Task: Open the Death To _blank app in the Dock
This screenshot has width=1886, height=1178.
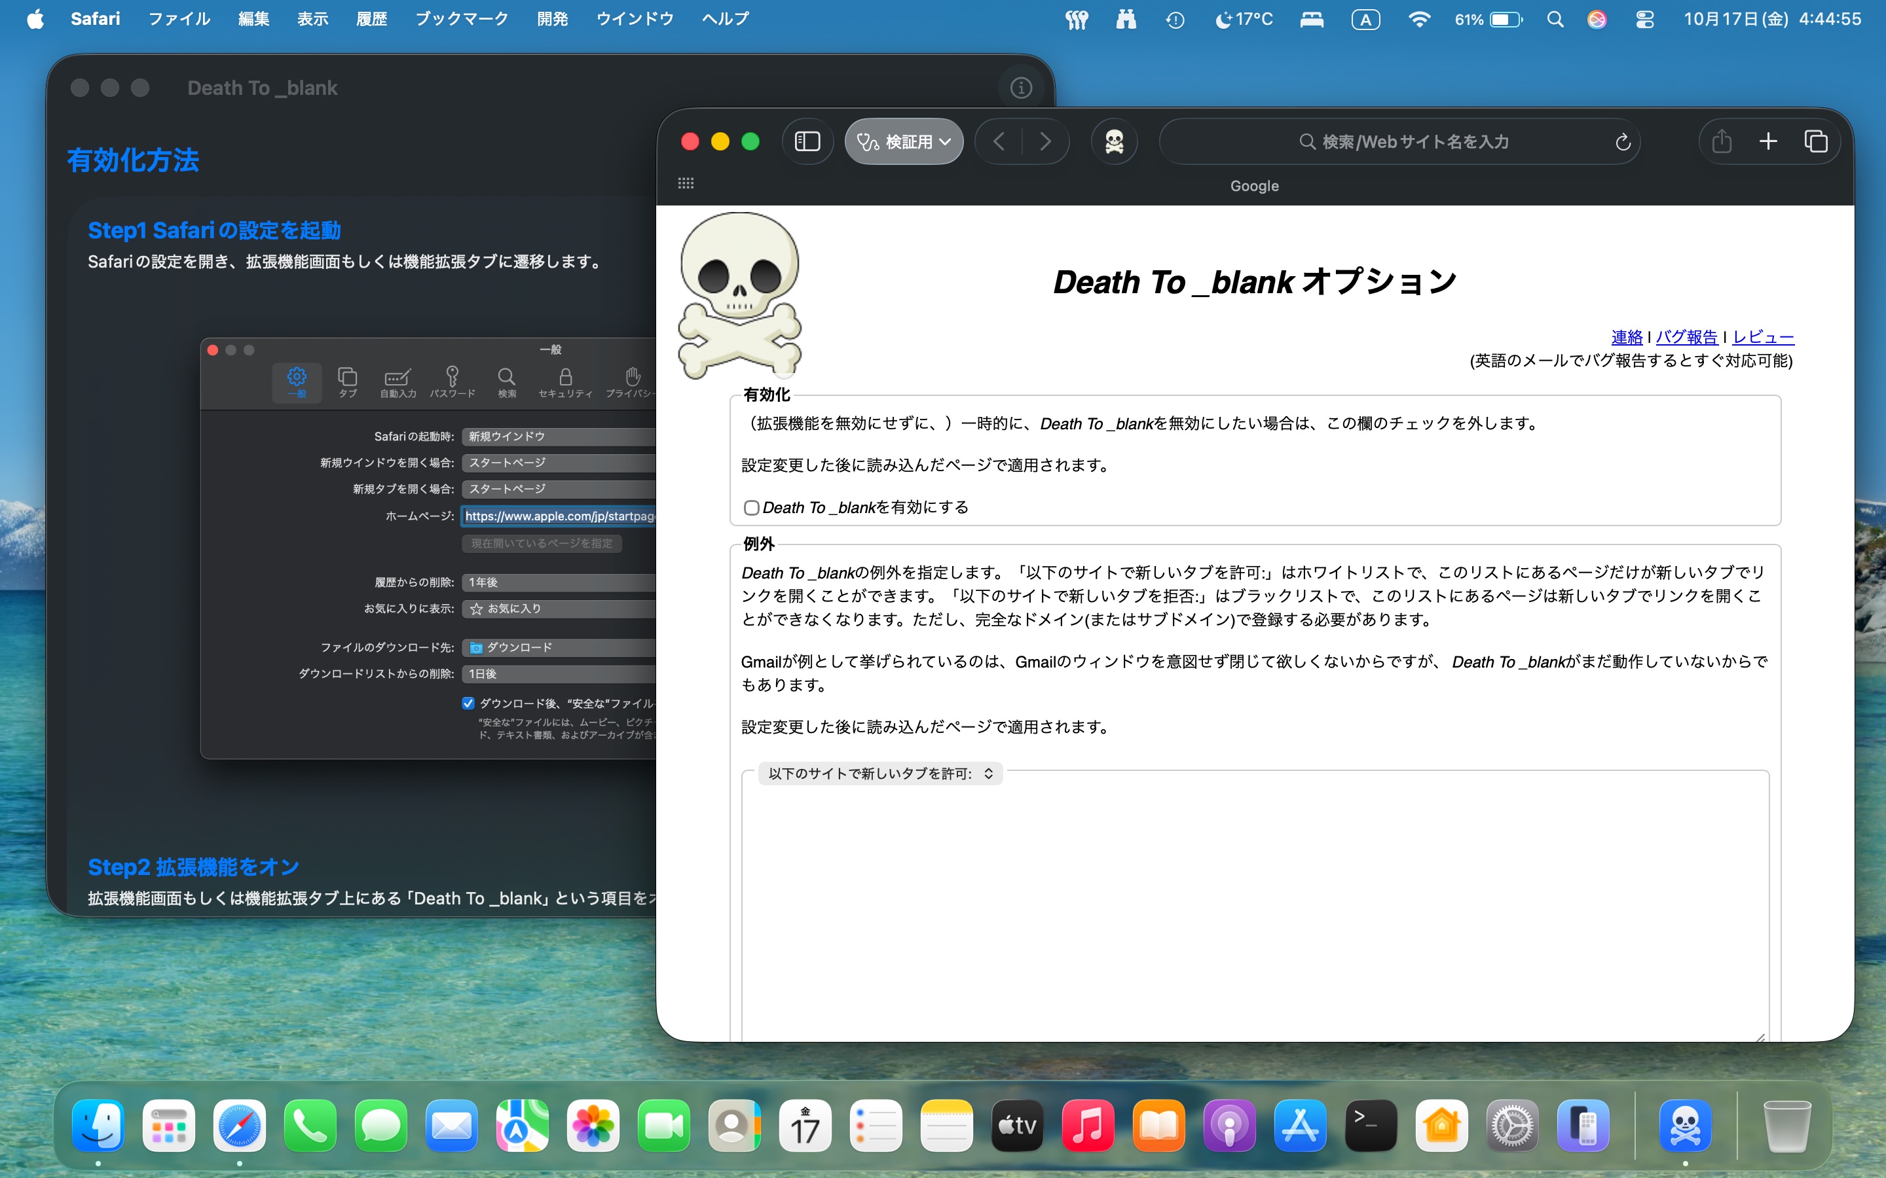Action: (x=1685, y=1125)
